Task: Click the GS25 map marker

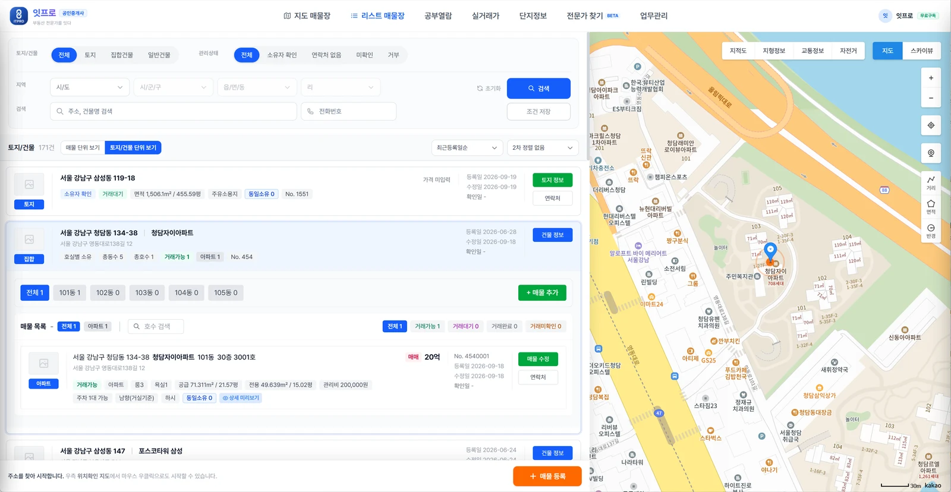Action: pyautogui.click(x=707, y=353)
